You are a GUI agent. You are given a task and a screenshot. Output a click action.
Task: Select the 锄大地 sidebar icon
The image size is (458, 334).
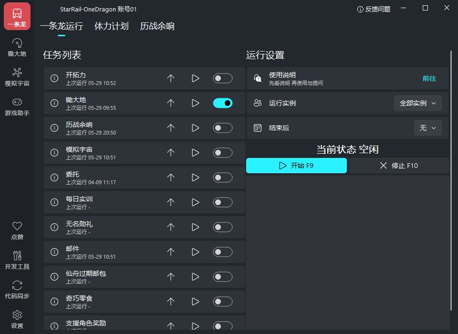17,47
